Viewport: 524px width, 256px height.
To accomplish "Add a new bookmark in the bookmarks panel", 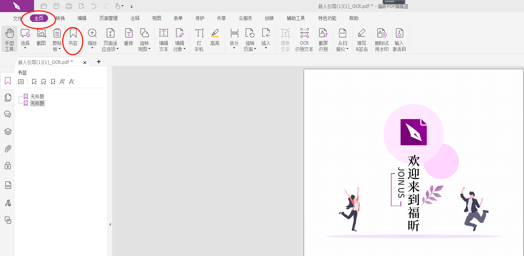I will coord(44,81).
